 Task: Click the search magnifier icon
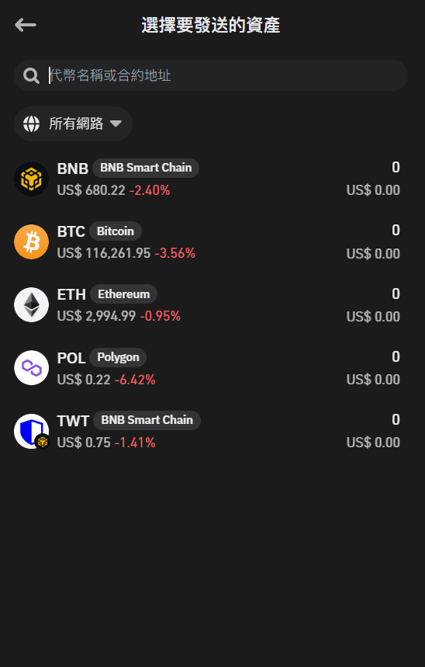click(32, 76)
